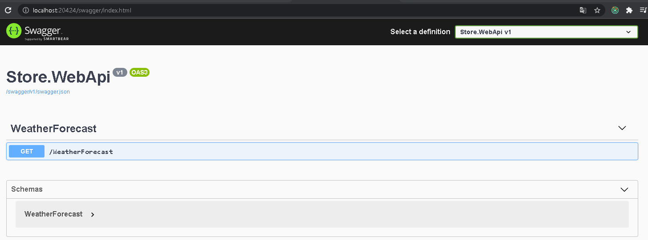Reload the page with the refresh icon
This screenshot has height=240, width=648.
pos(8,10)
